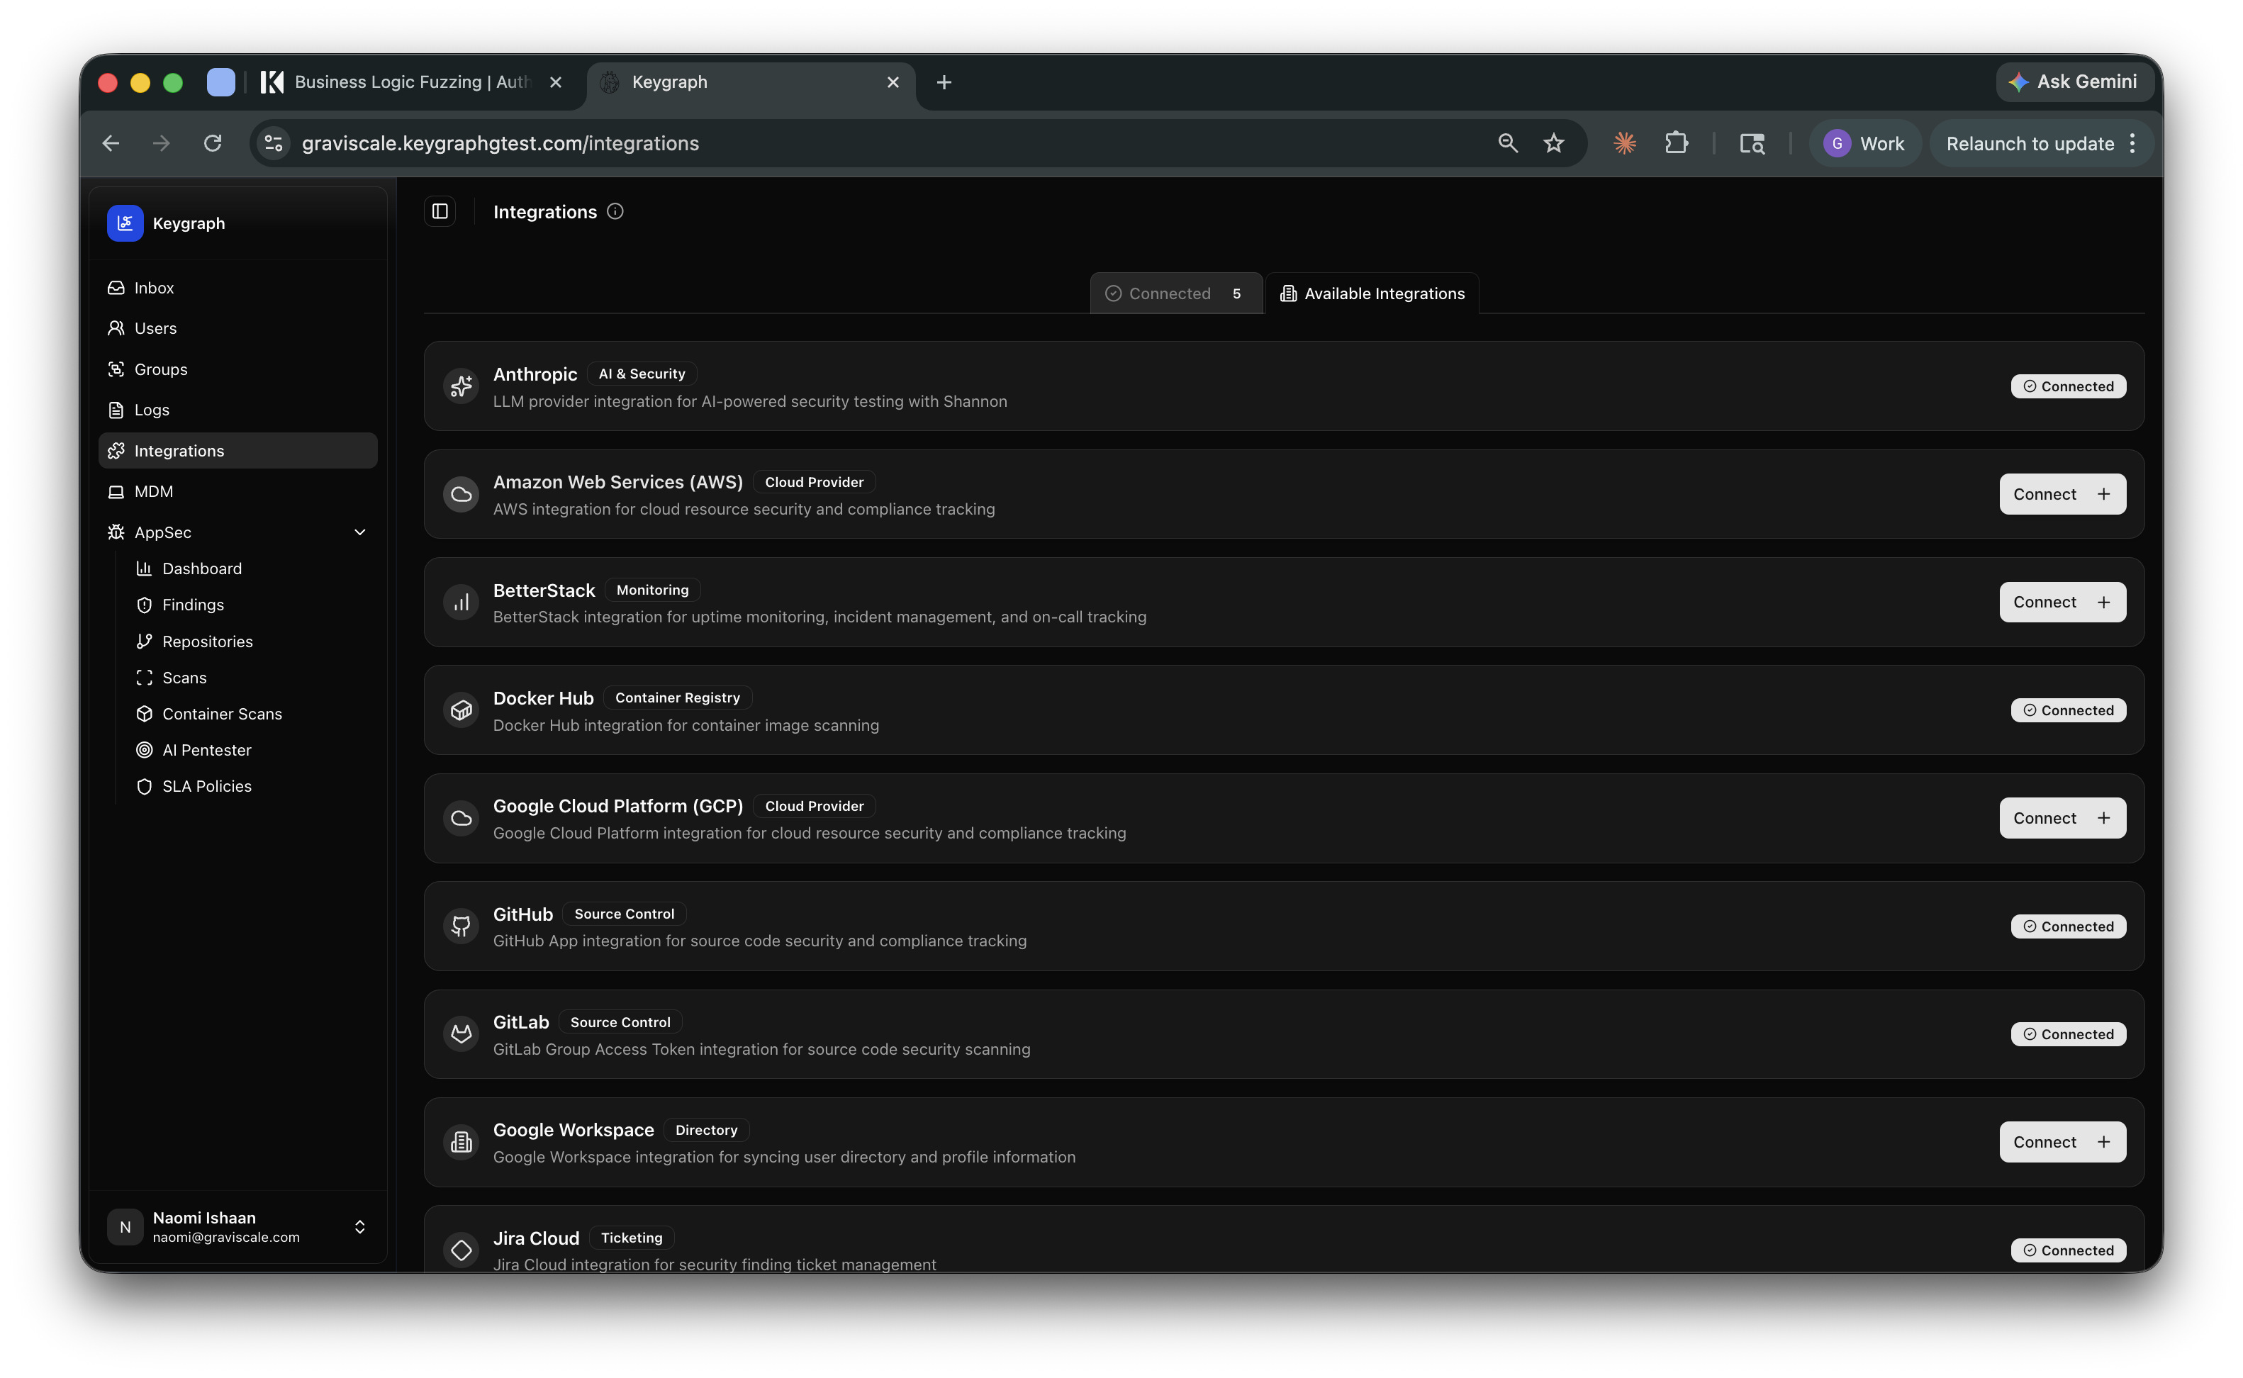Click the Keygraph logo icon

pyautogui.click(x=125, y=223)
